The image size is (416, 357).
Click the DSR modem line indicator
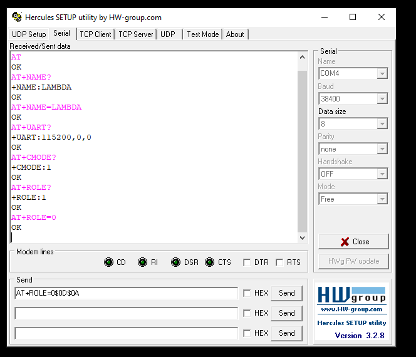pyautogui.click(x=175, y=262)
